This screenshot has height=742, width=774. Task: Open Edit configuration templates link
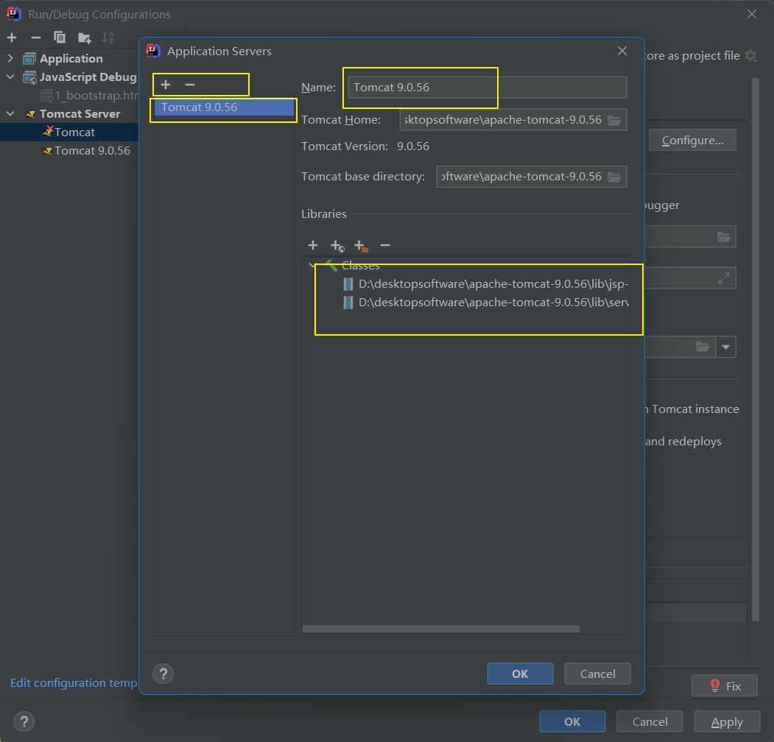coord(74,682)
